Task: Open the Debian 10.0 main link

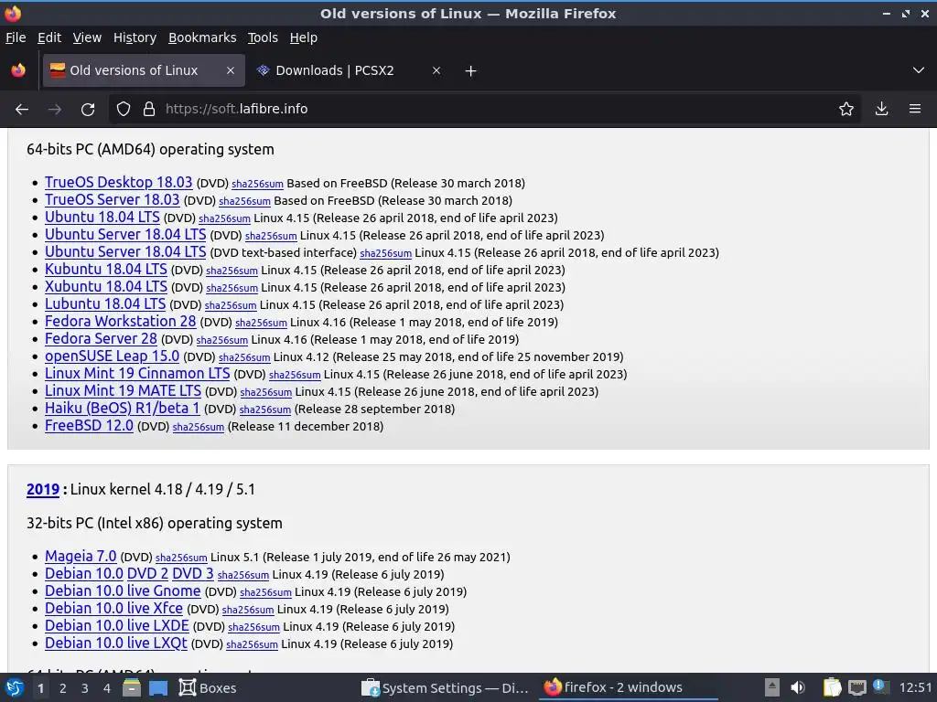Action: [84, 573]
